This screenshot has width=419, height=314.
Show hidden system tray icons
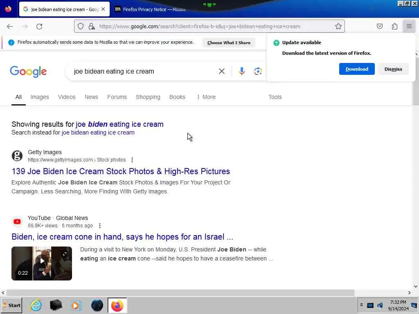coord(361,305)
